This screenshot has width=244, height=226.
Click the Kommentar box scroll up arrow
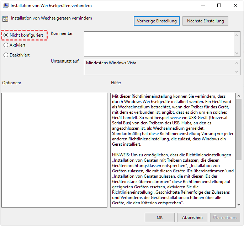click(237, 35)
